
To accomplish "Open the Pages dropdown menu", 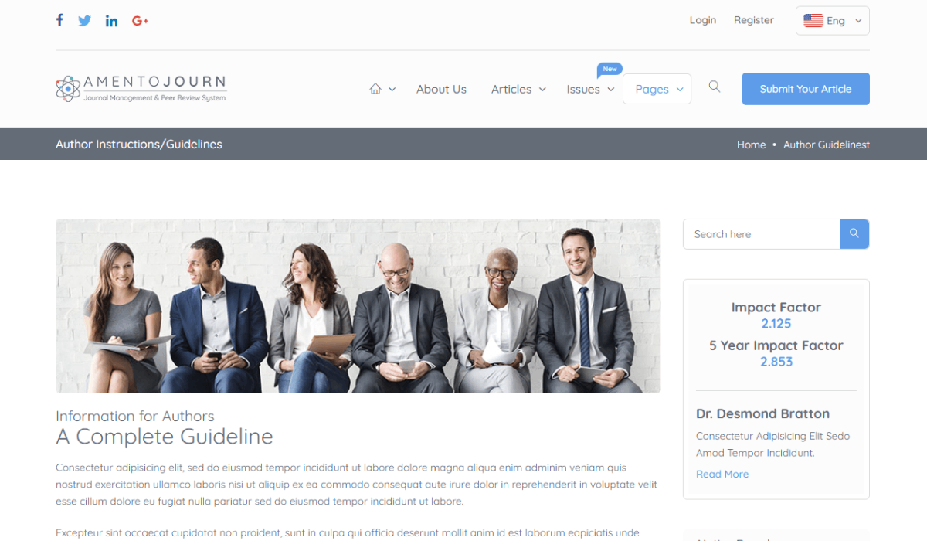I will pos(657,89).
